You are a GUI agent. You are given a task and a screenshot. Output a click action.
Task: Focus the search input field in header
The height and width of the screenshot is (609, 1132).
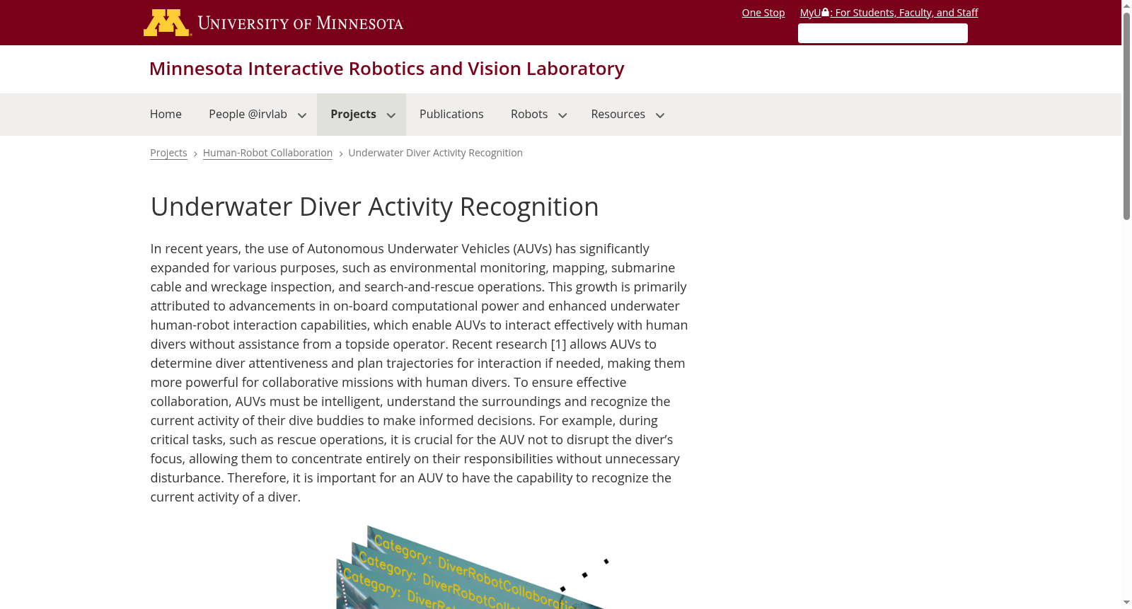883,33
